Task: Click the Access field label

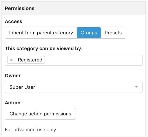Action: click(x=14, y=21)
